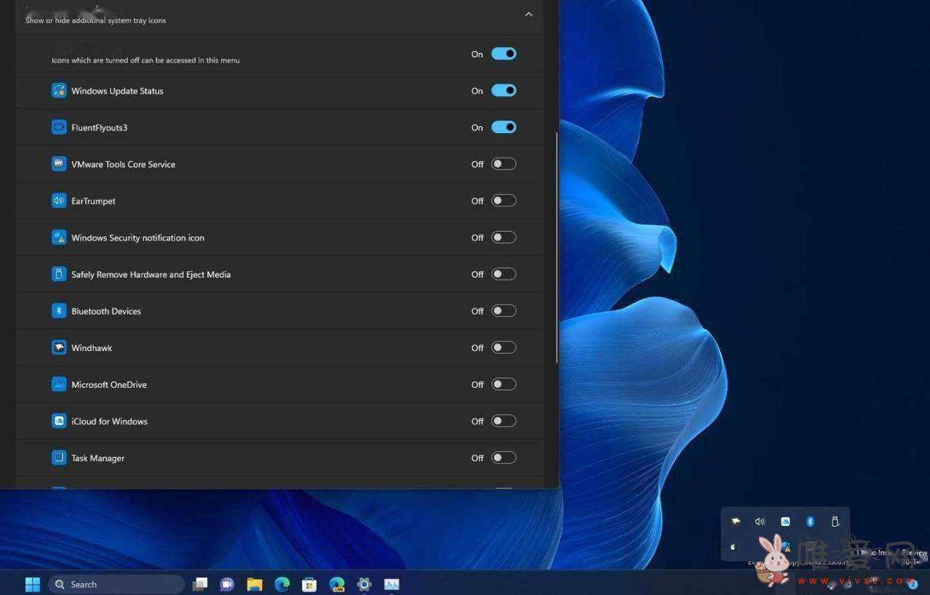Screen dimensions: 930x595
Task: Switch on iCloud for Windows toggle
Action: (504, 421)
